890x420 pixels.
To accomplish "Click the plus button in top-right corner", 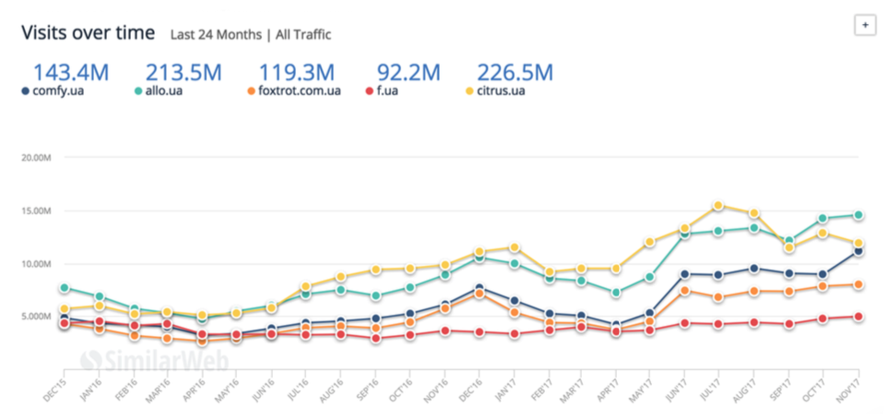I will (x=865, y=26).
